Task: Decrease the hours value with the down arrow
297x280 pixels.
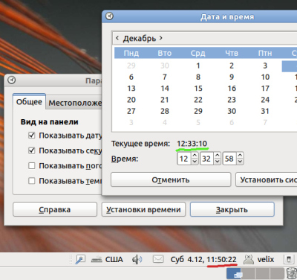Action: [195, 162]
